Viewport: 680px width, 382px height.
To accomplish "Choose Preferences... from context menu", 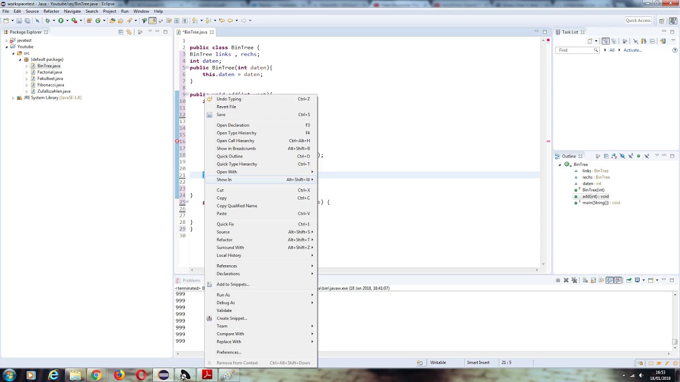I will 261,352.
